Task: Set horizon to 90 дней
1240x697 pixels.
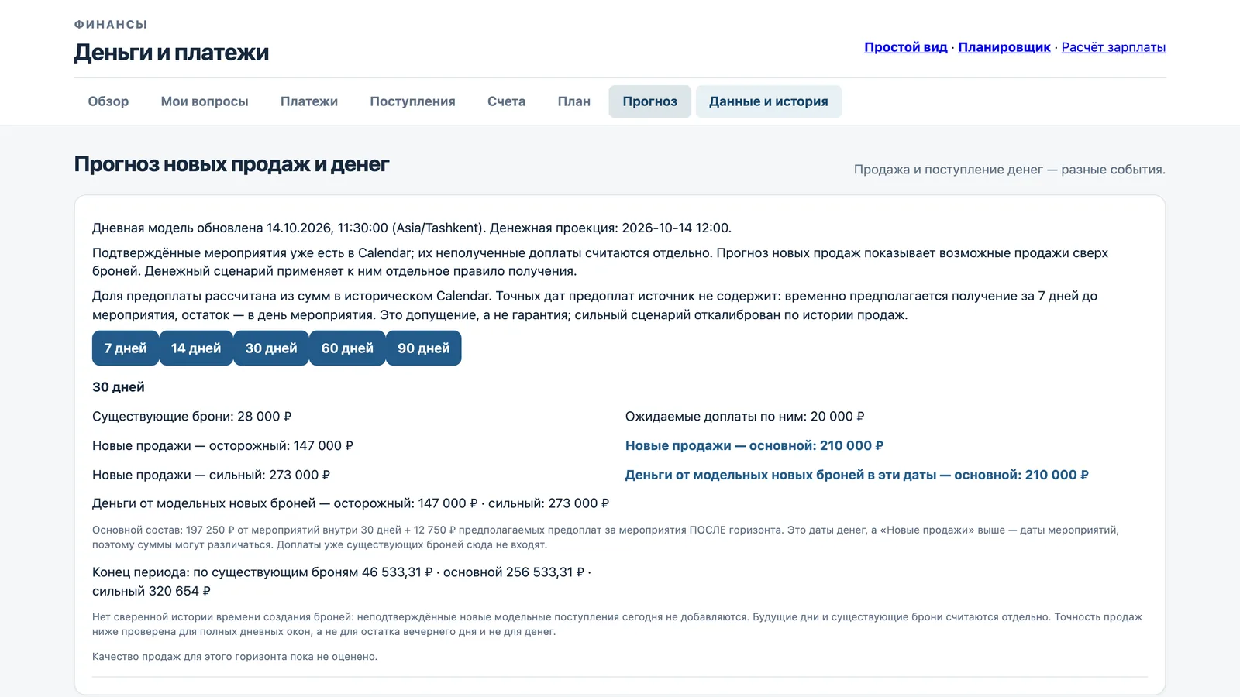Action: click(x=424, y=348)
